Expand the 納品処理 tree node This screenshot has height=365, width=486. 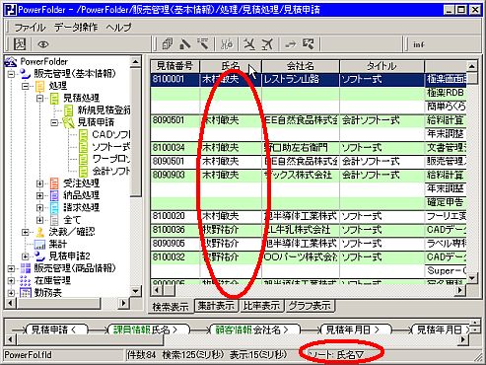39,195
